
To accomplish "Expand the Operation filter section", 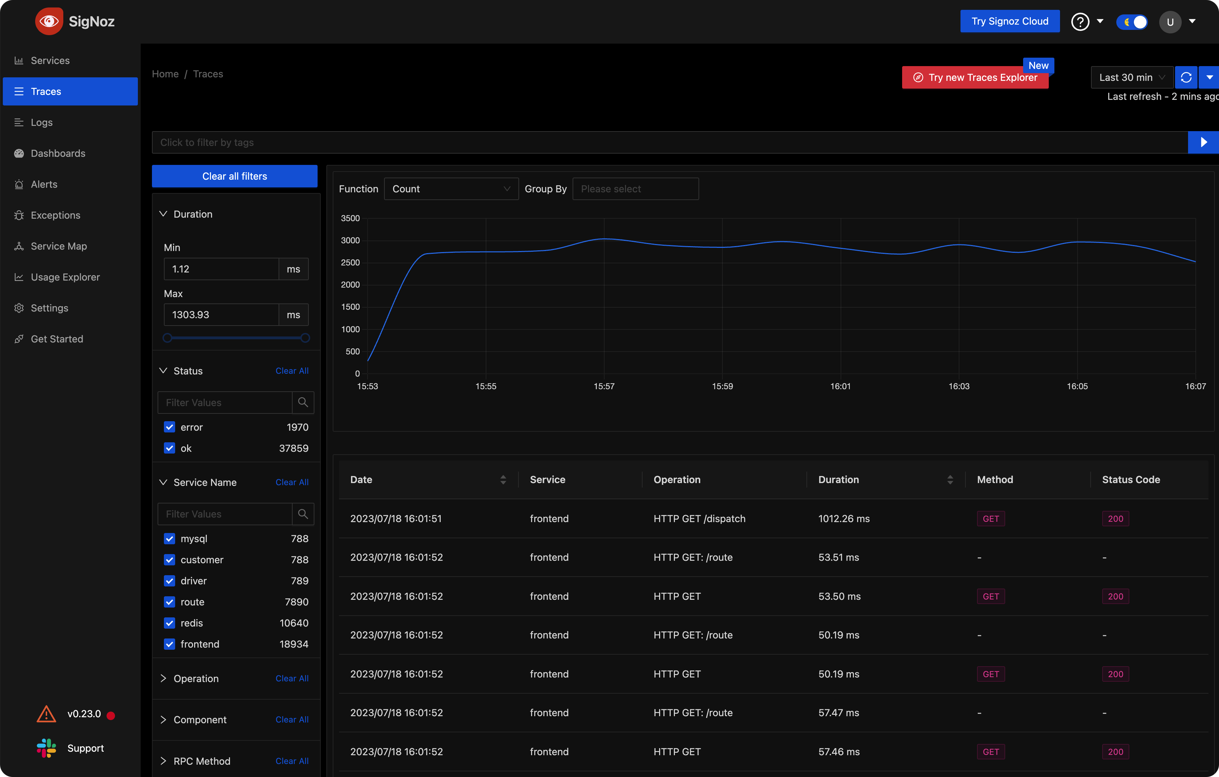I will pyautogui.click(x=196, y=678).
